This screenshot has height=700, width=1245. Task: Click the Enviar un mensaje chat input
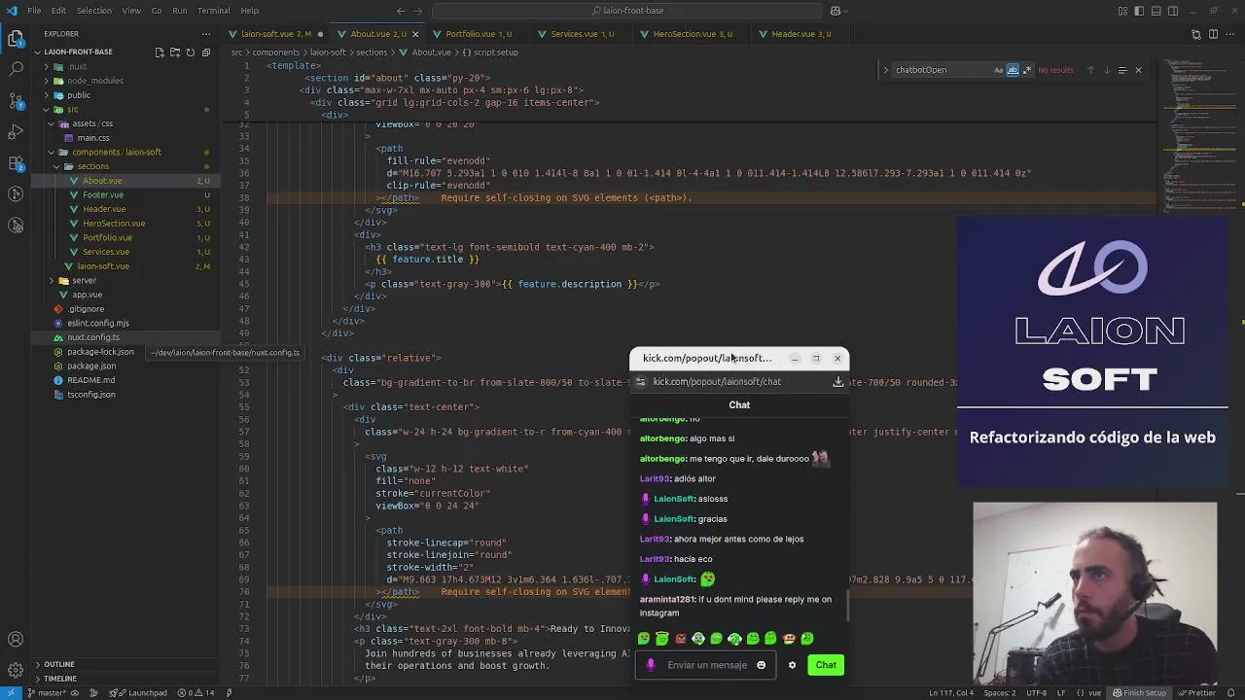point(706,665)
